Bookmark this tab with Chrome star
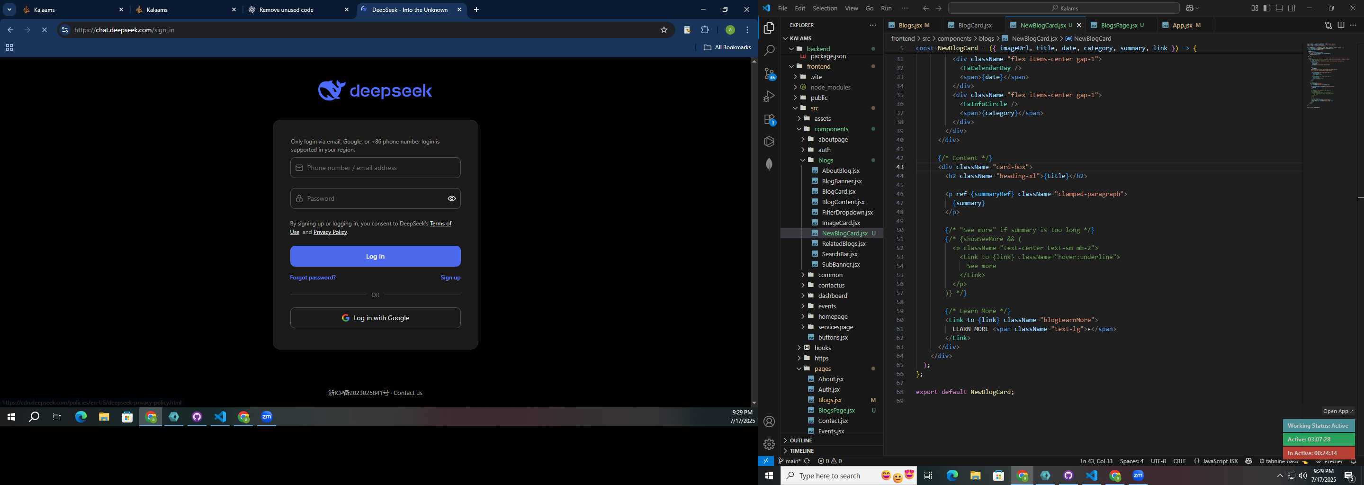This screenshot has height=485, width=1364. pyautogui.click(x=664, y=30)
